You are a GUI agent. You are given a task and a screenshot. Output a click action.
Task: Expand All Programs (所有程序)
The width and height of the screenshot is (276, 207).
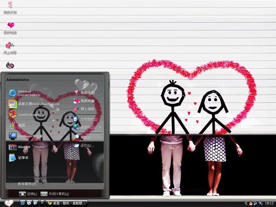click(27, 184)
